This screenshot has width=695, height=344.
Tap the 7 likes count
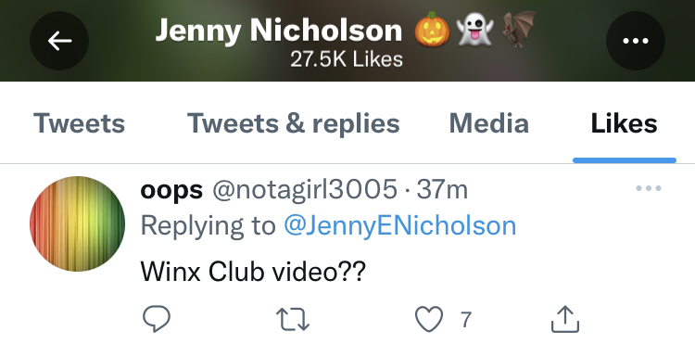point(465,319)
